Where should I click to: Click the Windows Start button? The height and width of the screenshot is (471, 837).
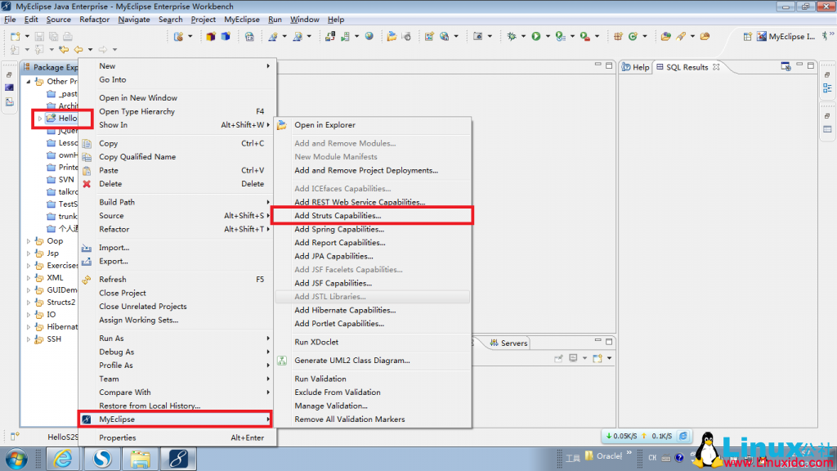point(16,459)
